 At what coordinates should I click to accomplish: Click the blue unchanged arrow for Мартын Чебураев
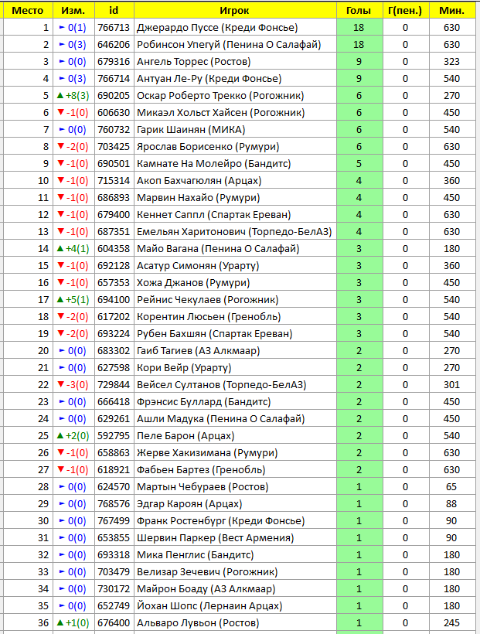coord(62,487)
